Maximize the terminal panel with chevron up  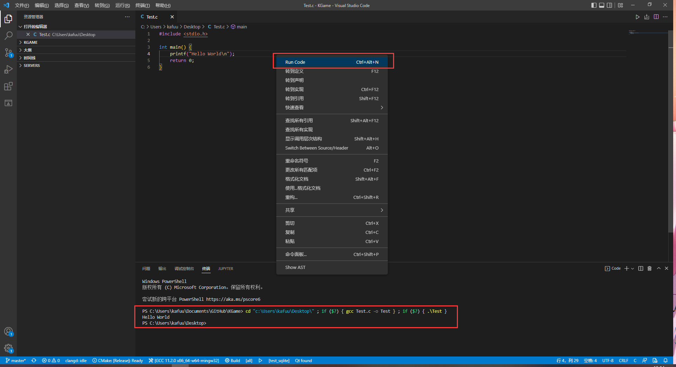(x=658, y=268)
